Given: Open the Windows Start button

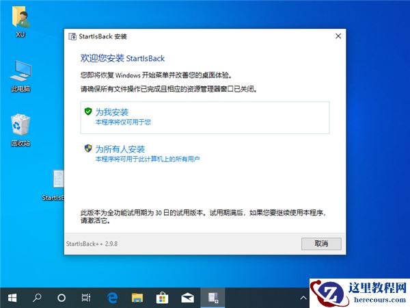Looking at the screenshot, I should pos(12,298).
